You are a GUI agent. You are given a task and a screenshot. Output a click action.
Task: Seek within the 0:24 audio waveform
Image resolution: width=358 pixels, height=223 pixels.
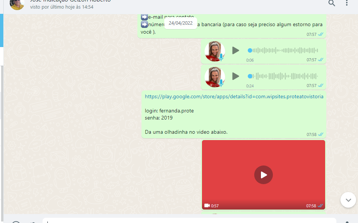point(284,76)
